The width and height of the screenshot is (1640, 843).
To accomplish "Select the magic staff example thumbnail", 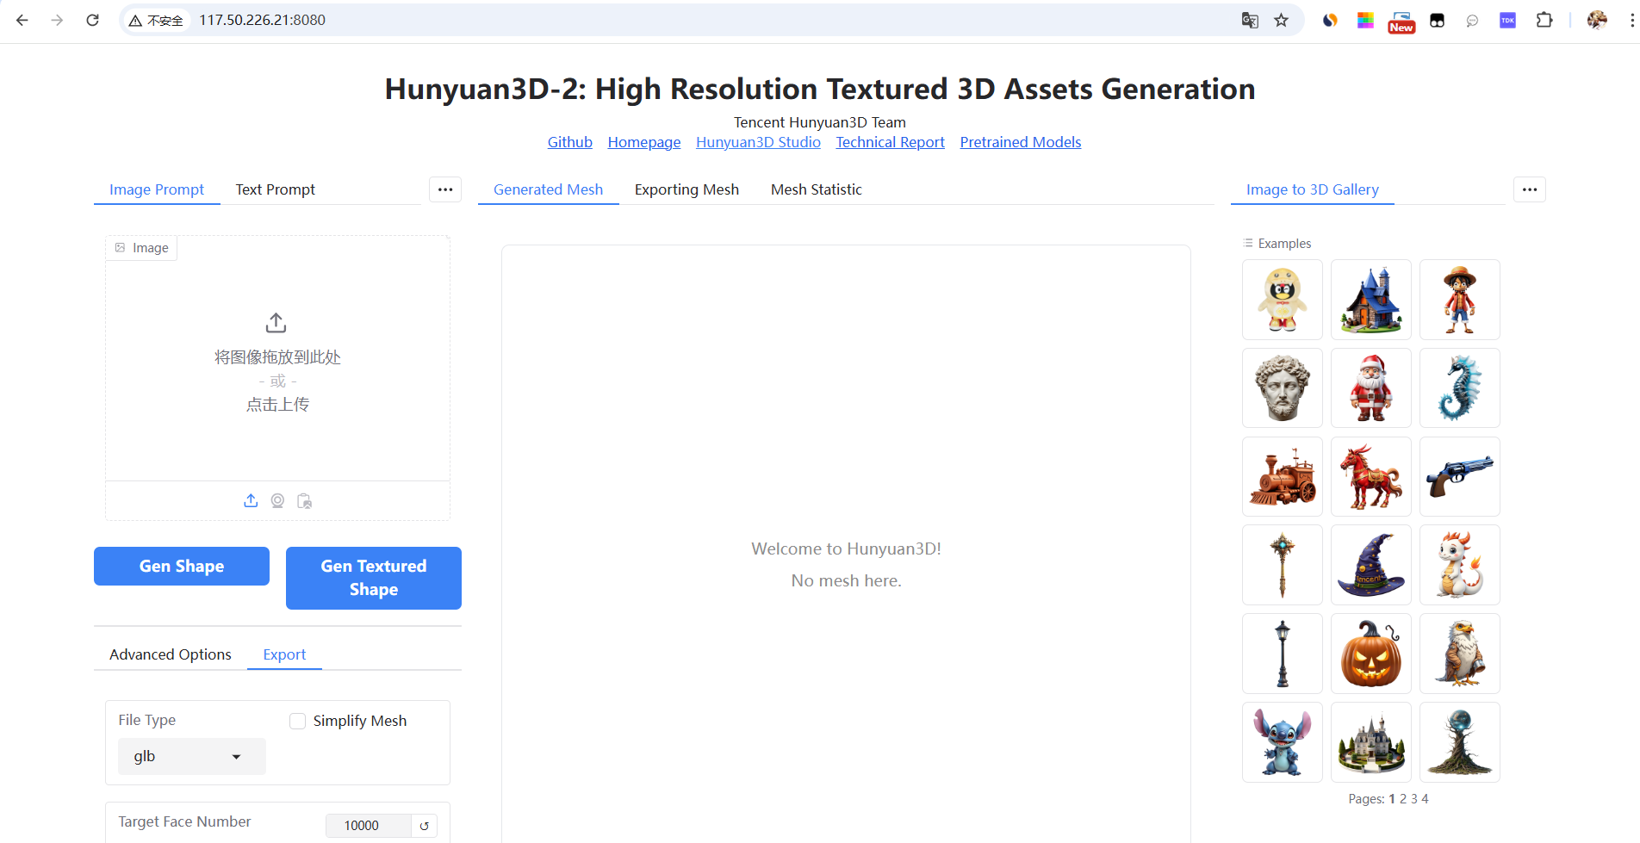I will (1283, 565).
